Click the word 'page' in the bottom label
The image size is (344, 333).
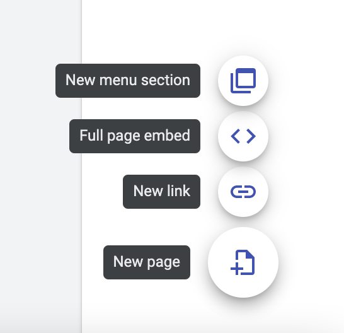(163, 262)
